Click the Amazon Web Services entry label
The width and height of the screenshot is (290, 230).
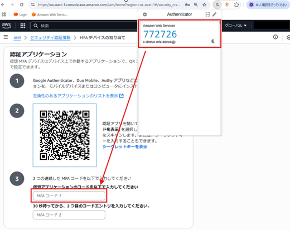(x=159, y=26)
